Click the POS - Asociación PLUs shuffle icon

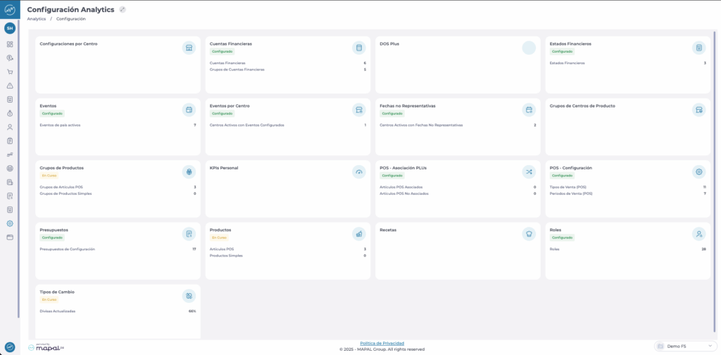point(529,172)
